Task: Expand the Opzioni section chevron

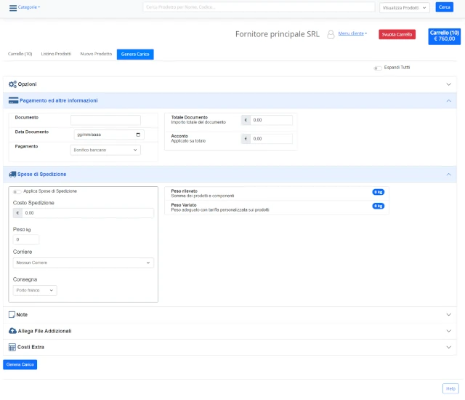Action: pyautogui.click(x=449, y=84)
